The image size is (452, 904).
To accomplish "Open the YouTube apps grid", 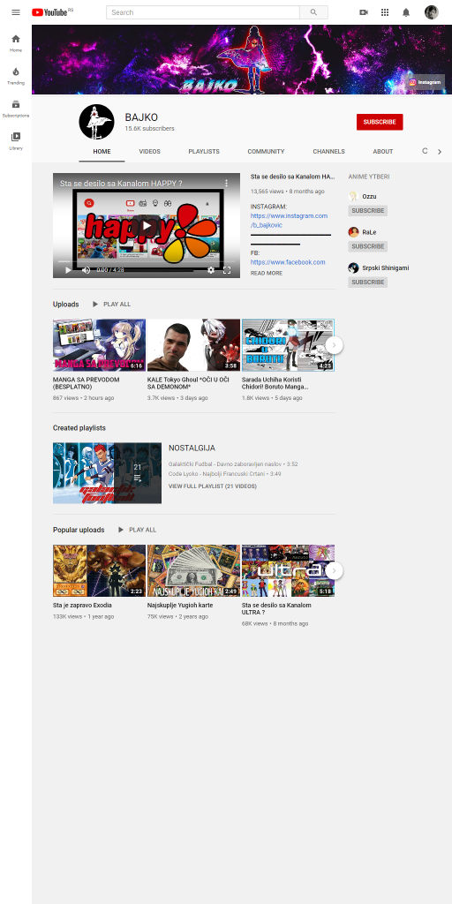I will pyautogui.click(x=385, y=12).
